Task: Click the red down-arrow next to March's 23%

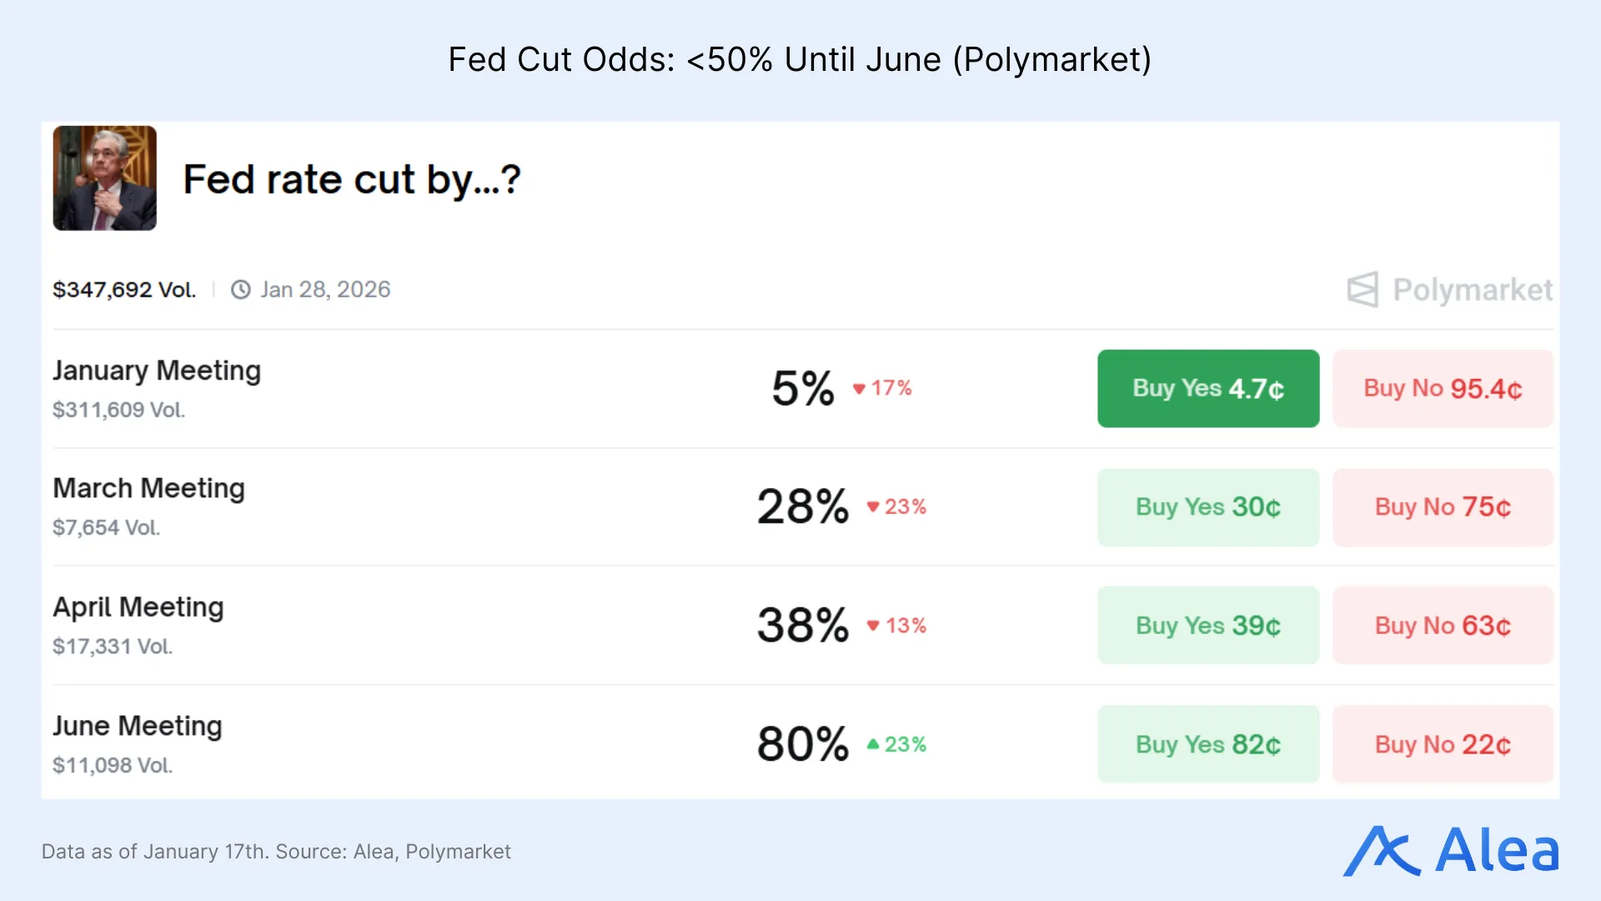Action: 872,506
